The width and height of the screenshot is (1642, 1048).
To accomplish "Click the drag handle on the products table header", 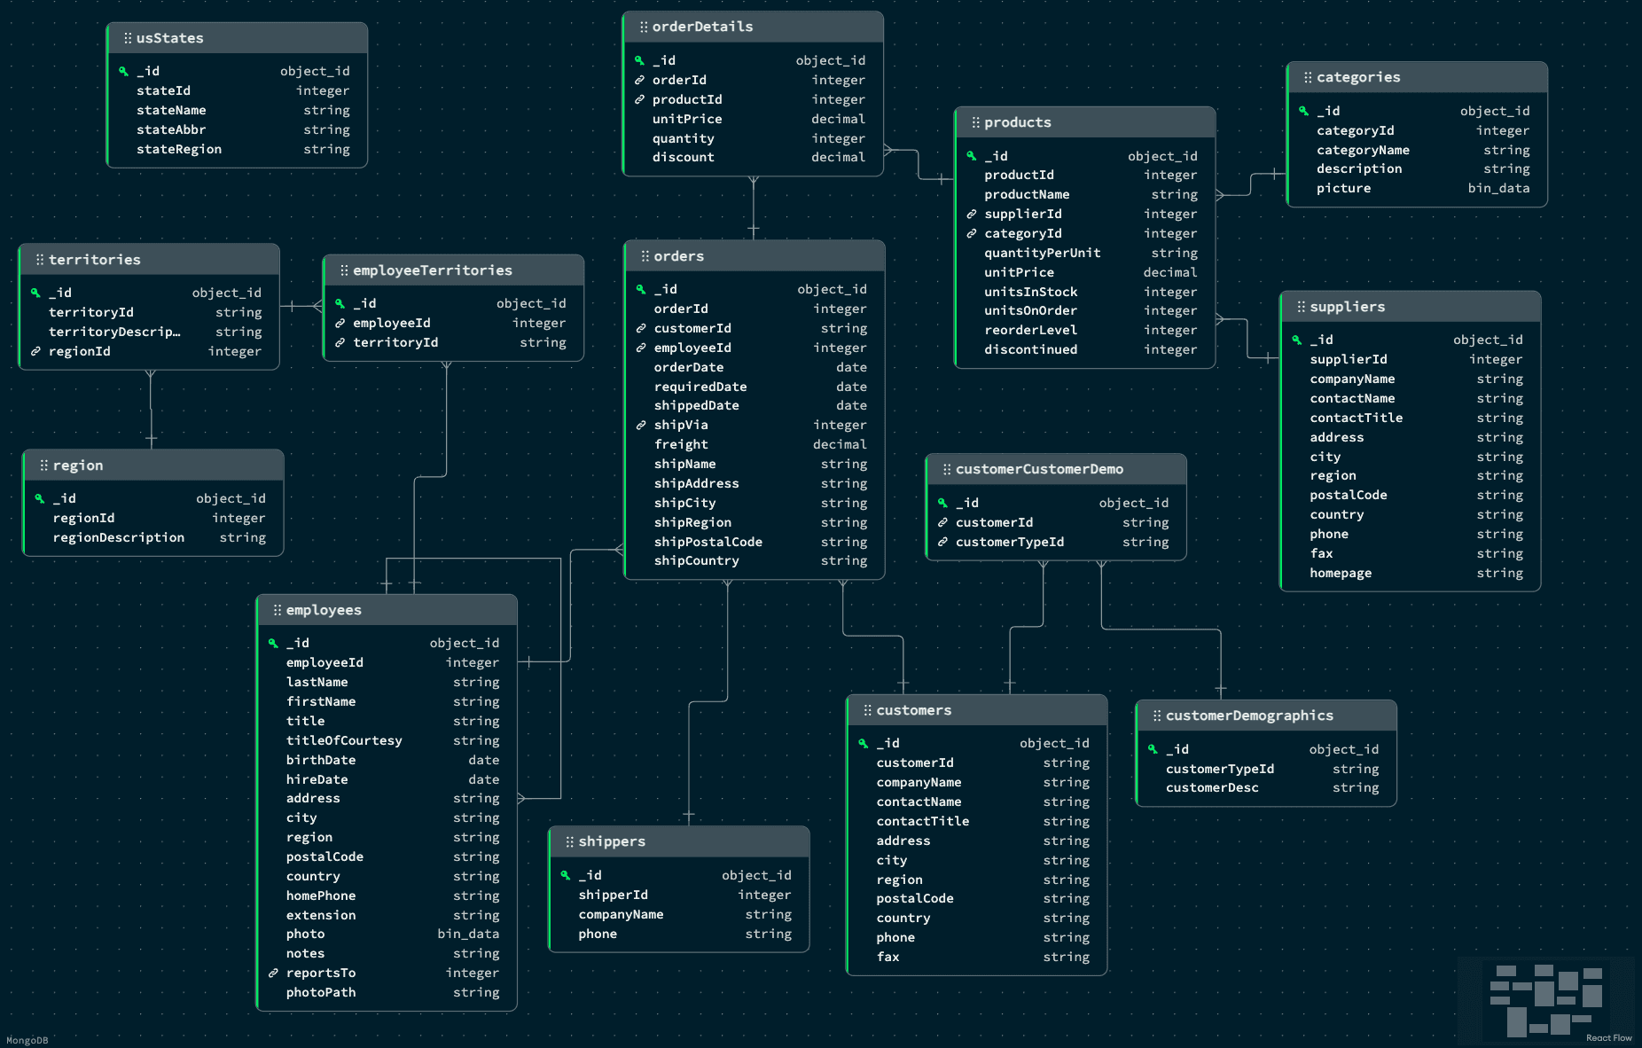I will tap(975, 121).
